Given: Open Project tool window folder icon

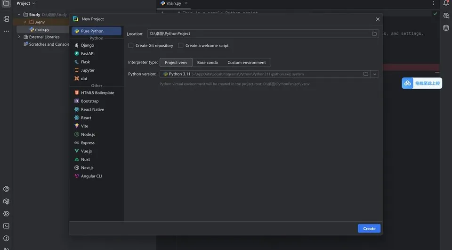Looking at the screenshot, I should [6, 3].
